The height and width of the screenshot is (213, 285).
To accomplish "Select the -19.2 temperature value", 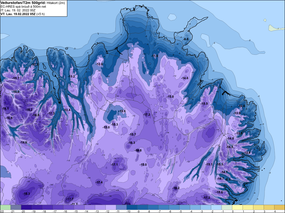I will (176, 188).
